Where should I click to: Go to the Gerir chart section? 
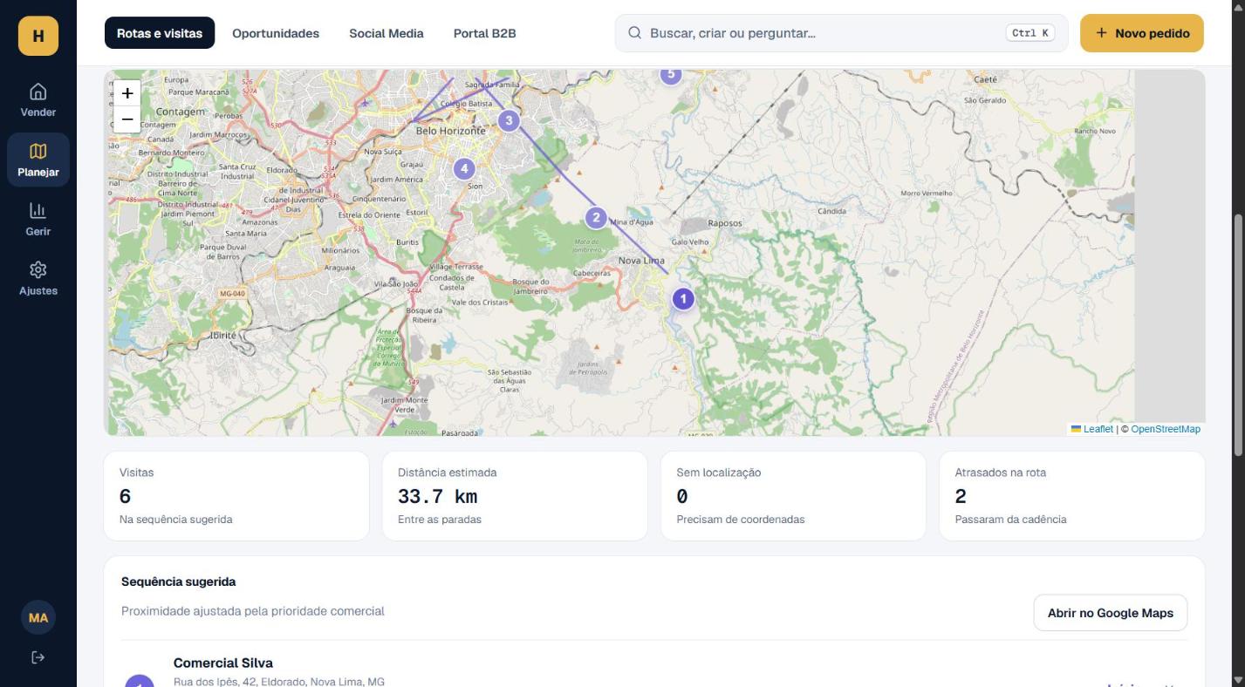pos(38,219)
